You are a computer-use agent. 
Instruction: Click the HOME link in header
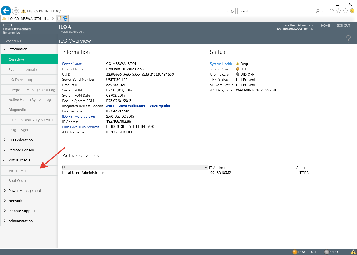pyautogui.click(x=325, y=25)
